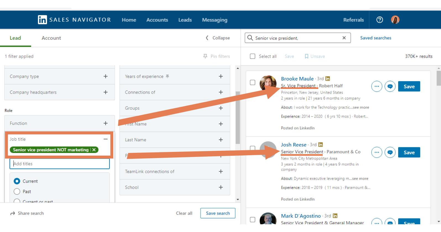Screen dimensions: 441x232
Task: Click the results list scrollbar thumb
Action: (x=439, y=78)
